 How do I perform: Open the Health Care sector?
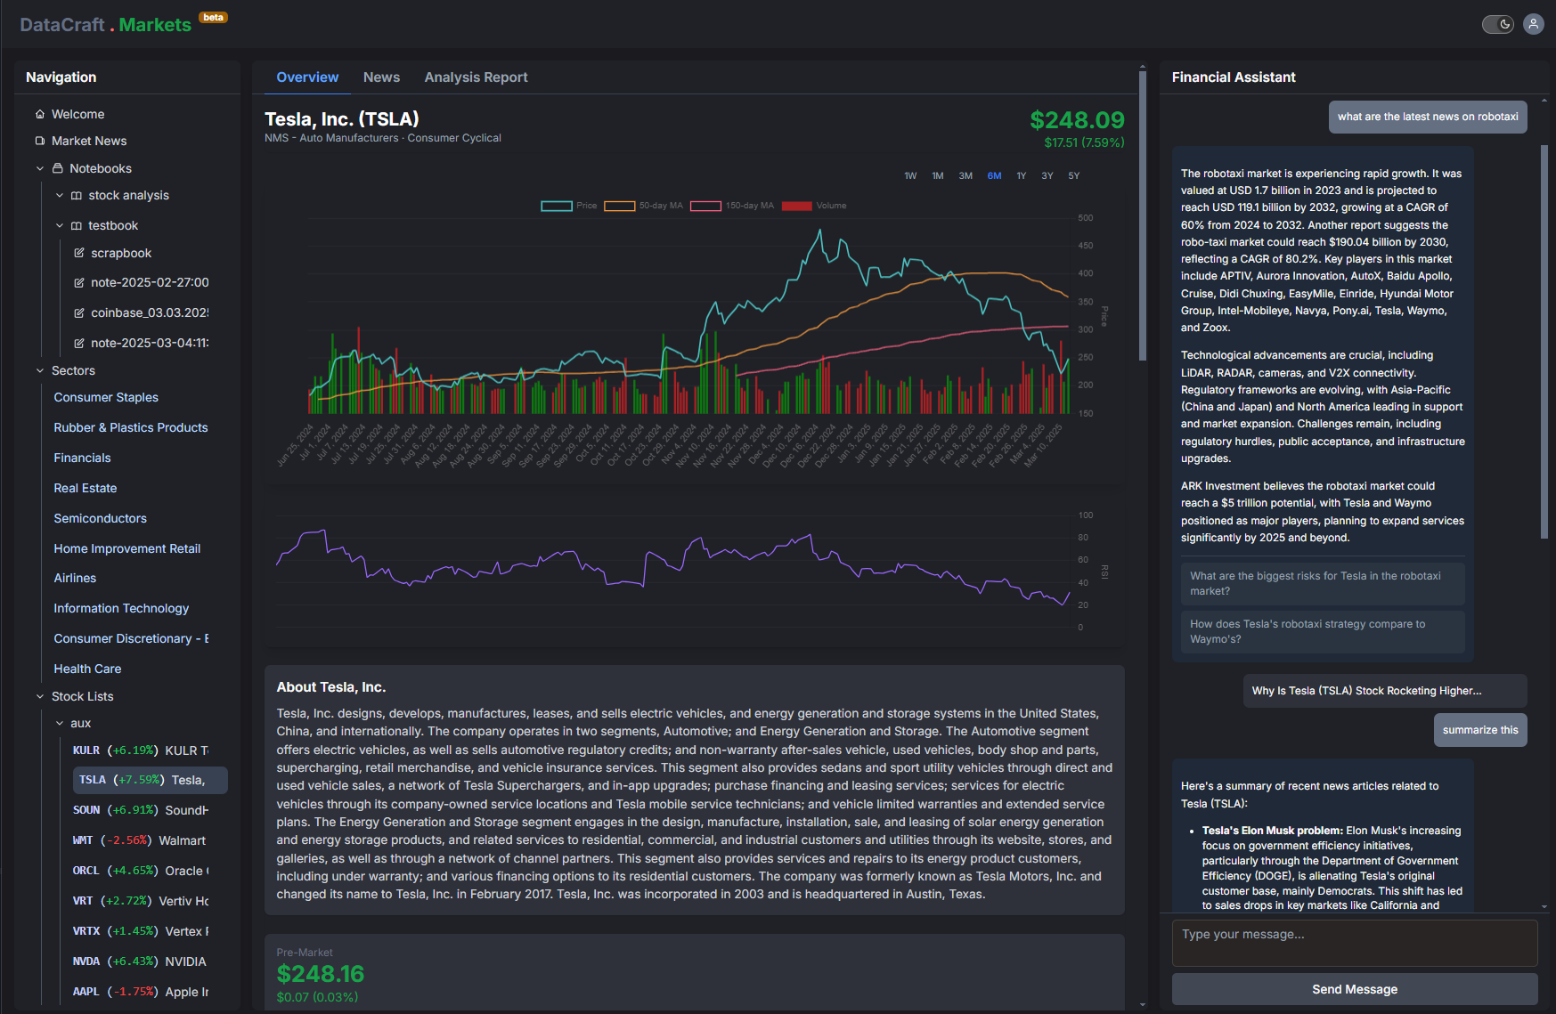(87, 669)
